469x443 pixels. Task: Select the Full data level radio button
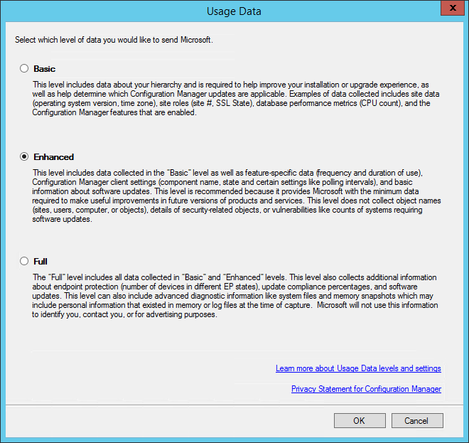click(24, 261)
